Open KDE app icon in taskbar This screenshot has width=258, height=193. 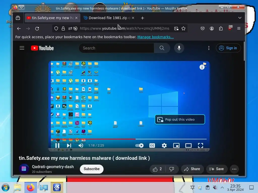point(57,187)
